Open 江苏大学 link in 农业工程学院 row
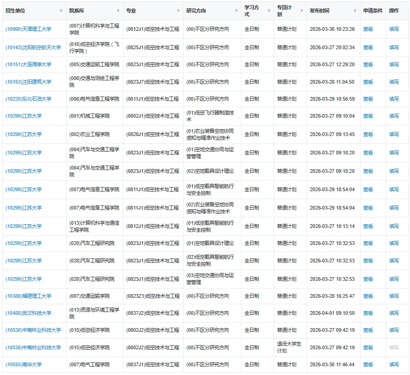This screenshot has width=410, height=375. pyautogui.click(x=24, y=134)
